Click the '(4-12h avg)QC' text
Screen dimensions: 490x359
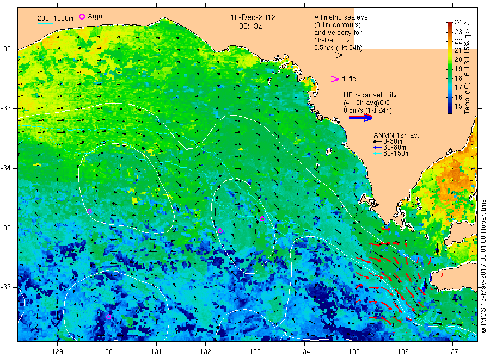click(366, 103)
